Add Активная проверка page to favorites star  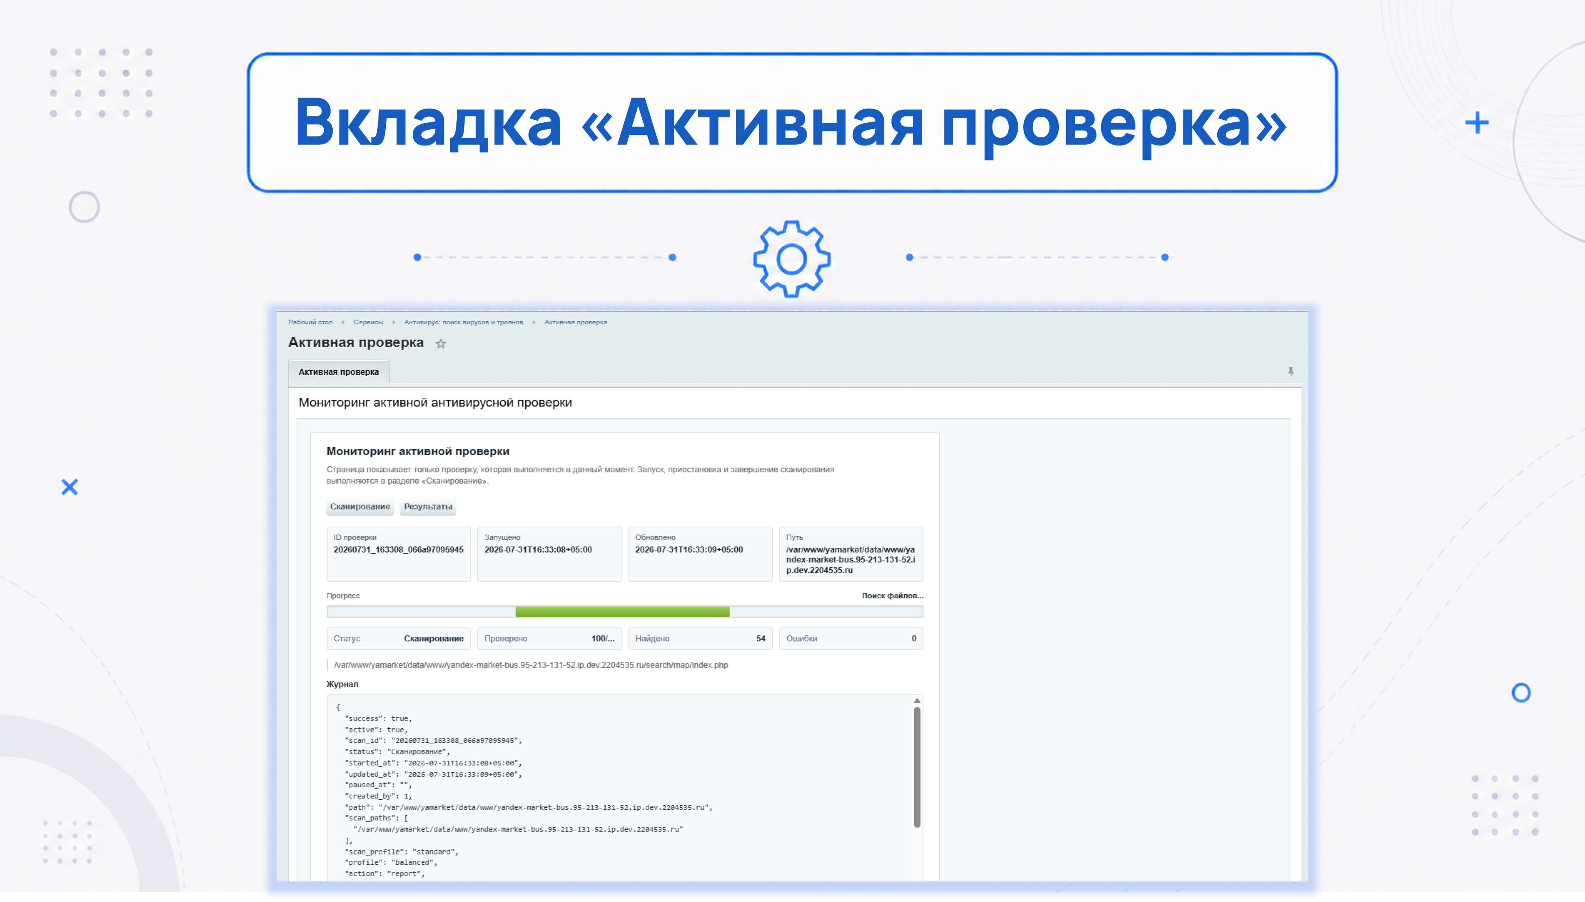[441, 344]
